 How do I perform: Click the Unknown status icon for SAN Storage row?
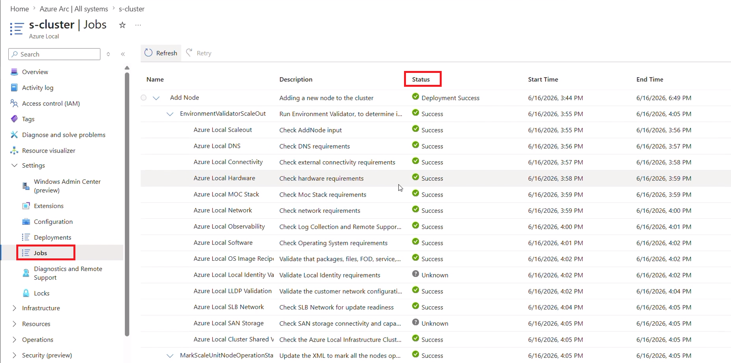pyautogui.click(x=416, y=322)
